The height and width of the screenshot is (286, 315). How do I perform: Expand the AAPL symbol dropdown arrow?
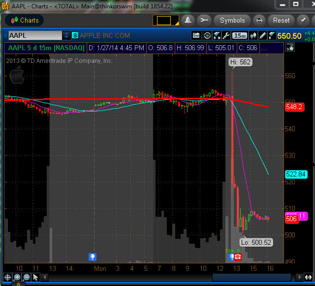(66, 35)
